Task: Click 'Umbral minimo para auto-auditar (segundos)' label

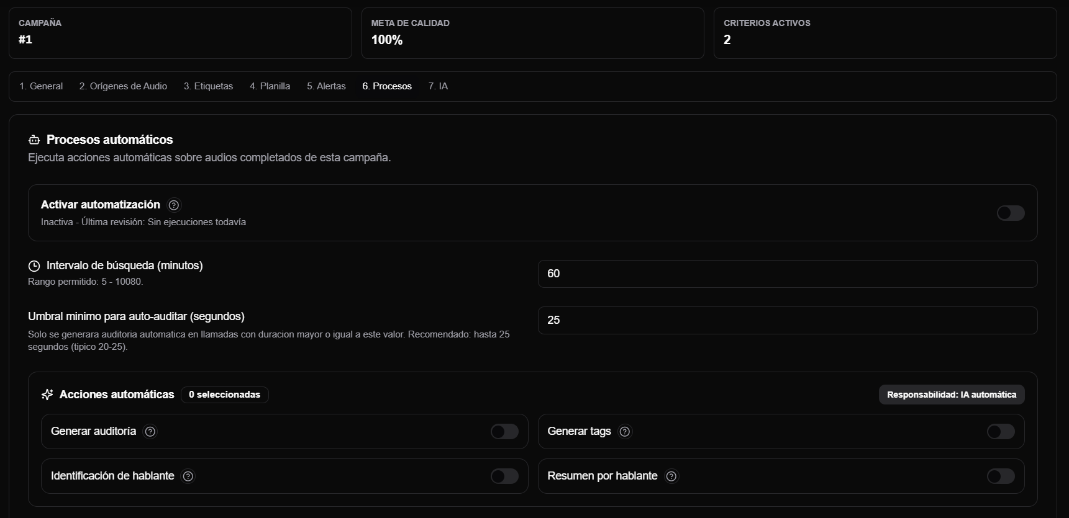Action: [x=136, y=316]
